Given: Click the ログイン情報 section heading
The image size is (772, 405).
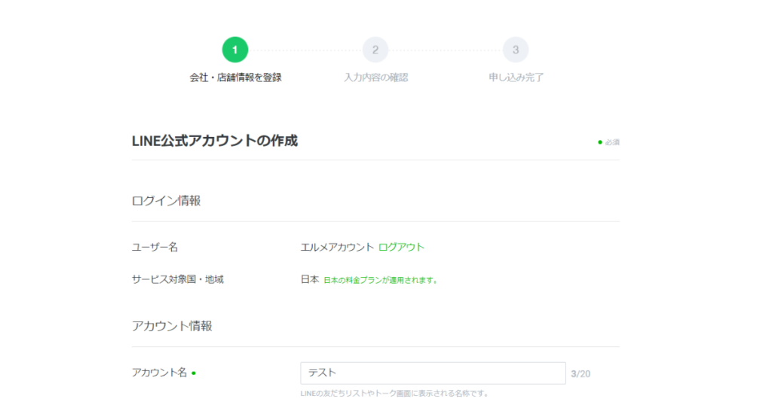Looking at the screenshot, I should pyautogui.click(x=167, y=200).
